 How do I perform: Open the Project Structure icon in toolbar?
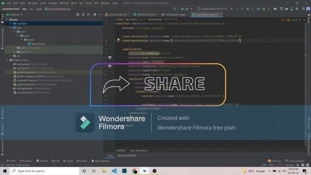coord(276,9)
